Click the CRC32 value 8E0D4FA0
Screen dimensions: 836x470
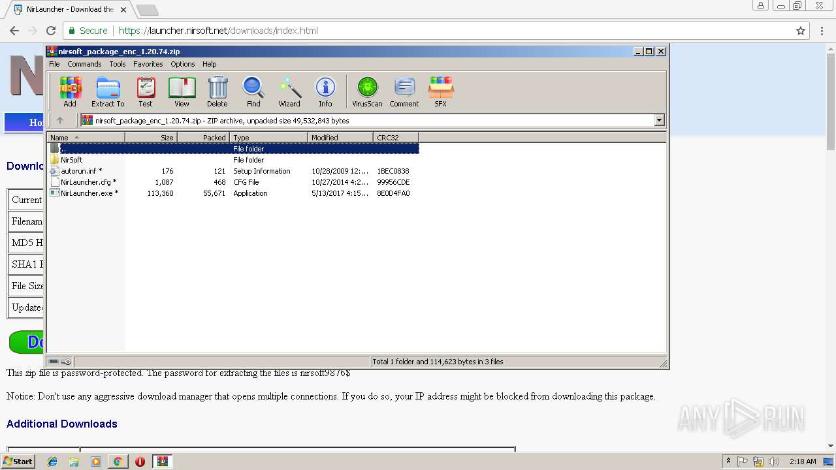click(393, 193)
